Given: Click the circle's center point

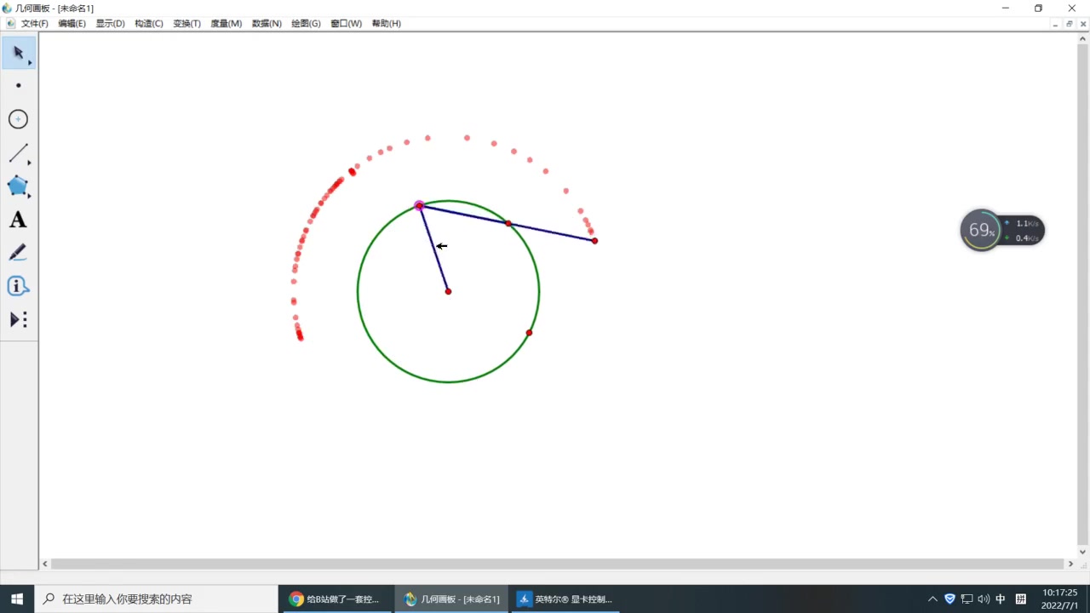Looking at the screenshot, I should click(x=448, y=291).
